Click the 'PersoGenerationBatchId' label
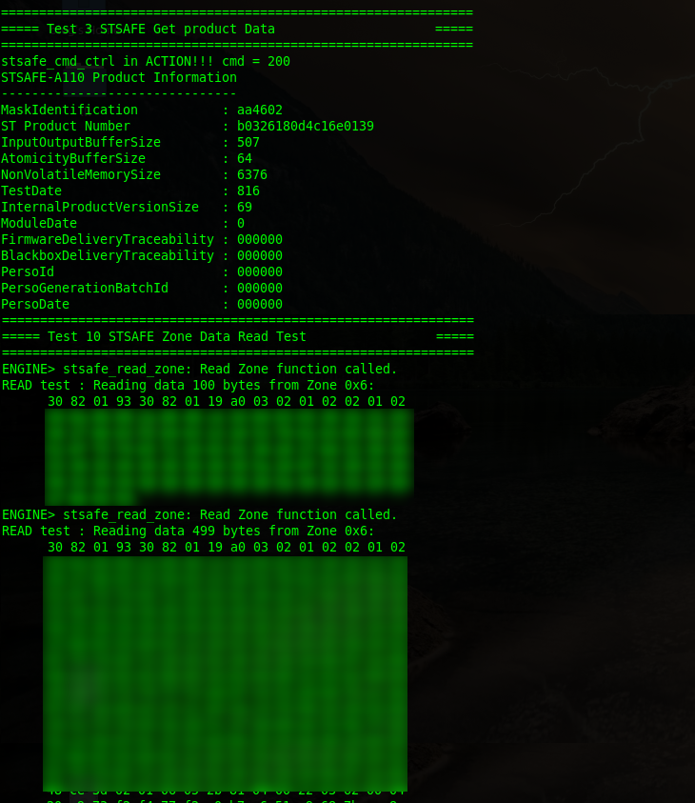This screenshot has width=695, height=803. pos(85,289)
